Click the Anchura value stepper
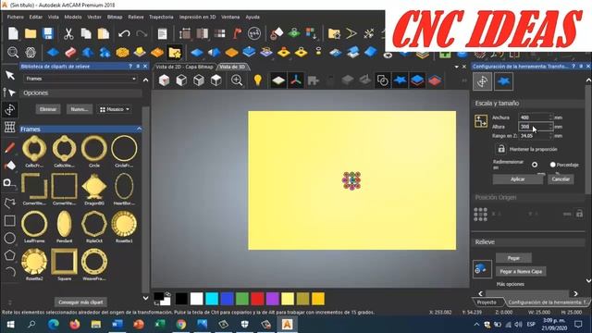592x333 pixels. point(551,117)
